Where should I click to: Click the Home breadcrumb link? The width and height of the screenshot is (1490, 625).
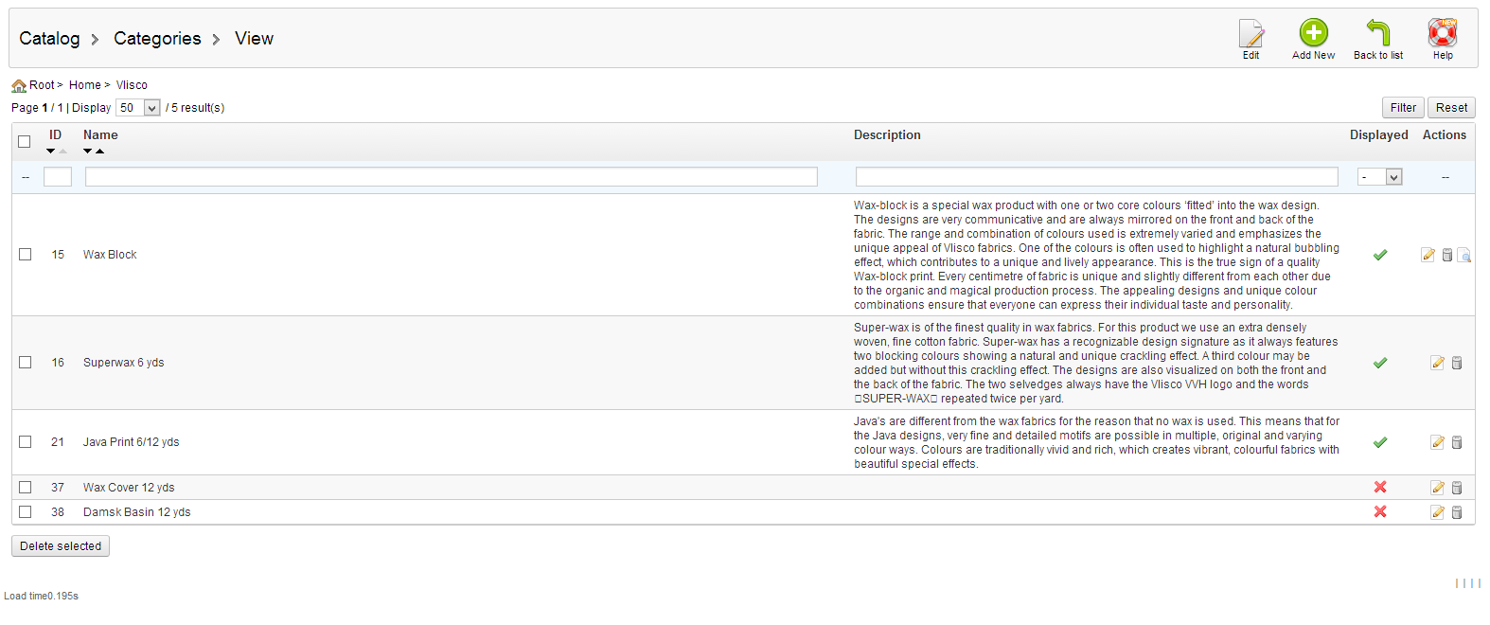84,85
